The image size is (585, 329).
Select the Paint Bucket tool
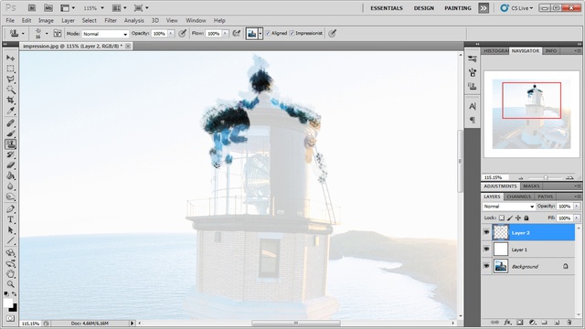tap(10, 175)
